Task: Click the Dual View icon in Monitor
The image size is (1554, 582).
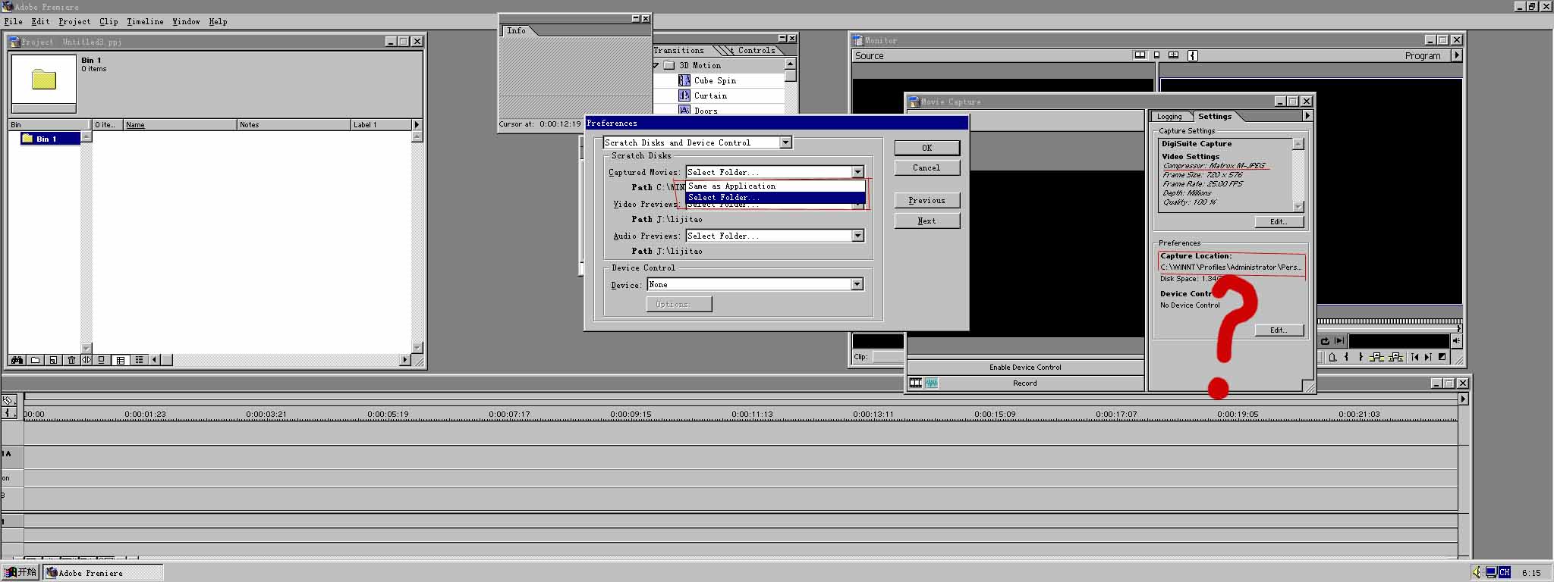Action: [x=1140, y=55]
